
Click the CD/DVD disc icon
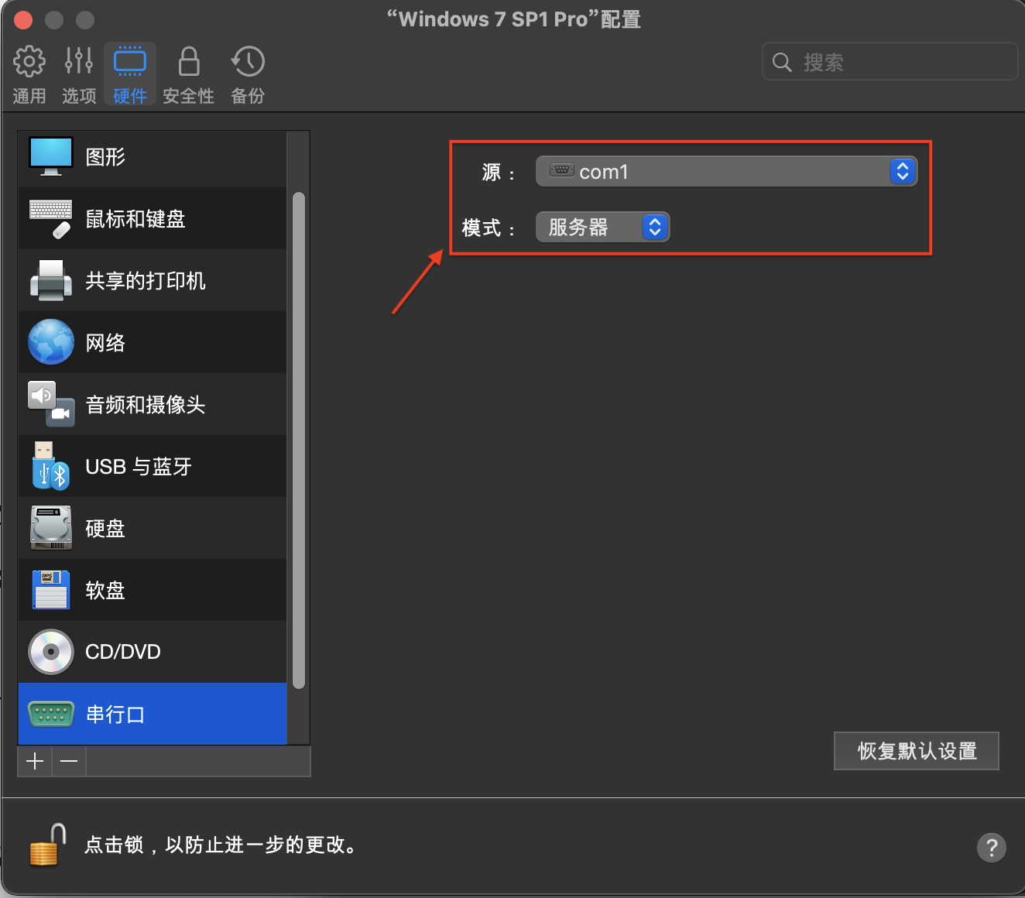click(51, 652)
